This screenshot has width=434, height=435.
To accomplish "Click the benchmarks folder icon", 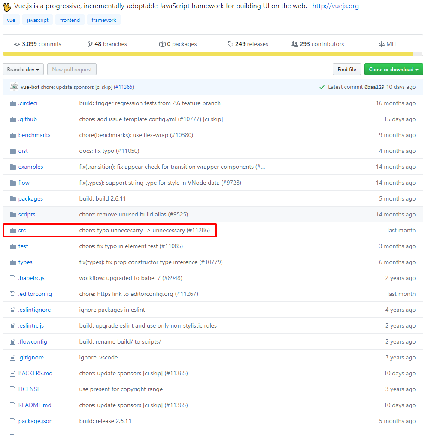I will pos(13,135).
